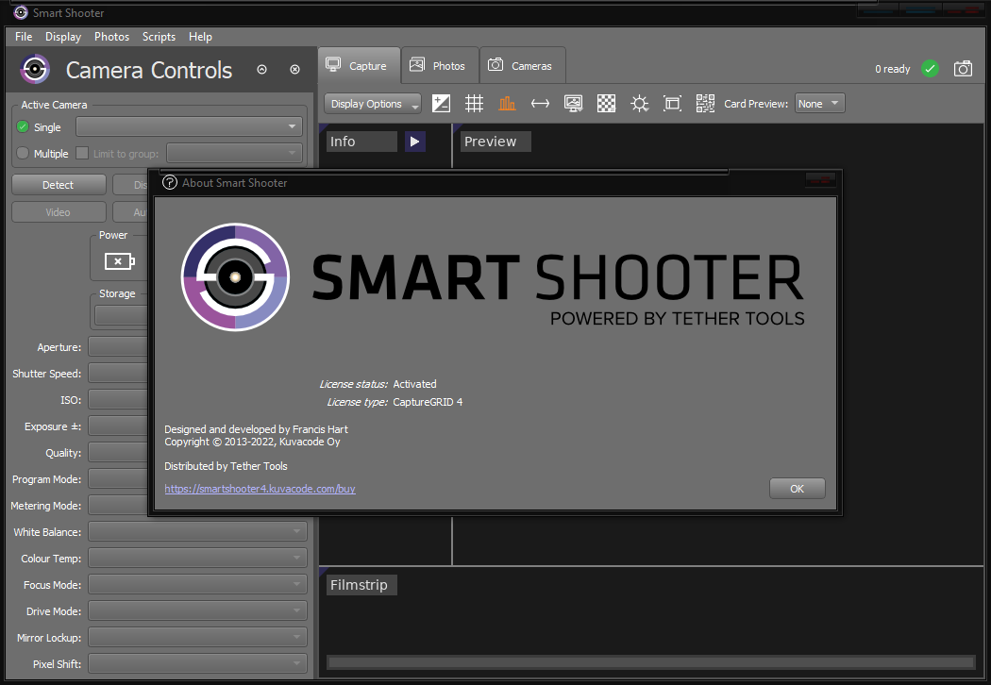Open the Display menu
Image resolution: width=991 pixels, height=685 pixels.
tap(63, 37)
